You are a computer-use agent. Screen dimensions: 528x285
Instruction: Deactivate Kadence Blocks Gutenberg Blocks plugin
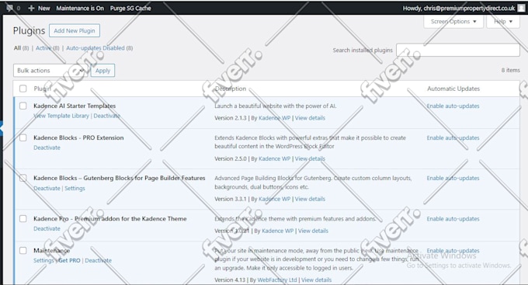pos(47,188)
